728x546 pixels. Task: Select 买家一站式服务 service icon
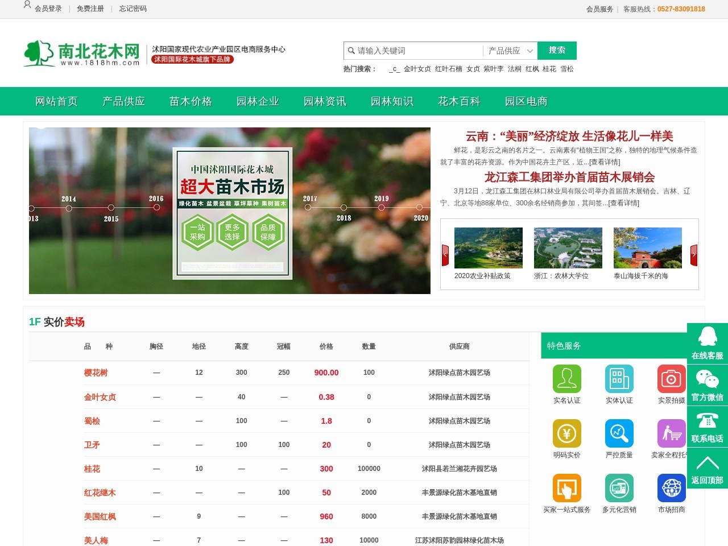click(566, 487)
